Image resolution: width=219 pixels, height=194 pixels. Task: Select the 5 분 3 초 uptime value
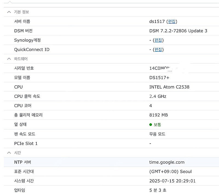click(x=158, y=190)
